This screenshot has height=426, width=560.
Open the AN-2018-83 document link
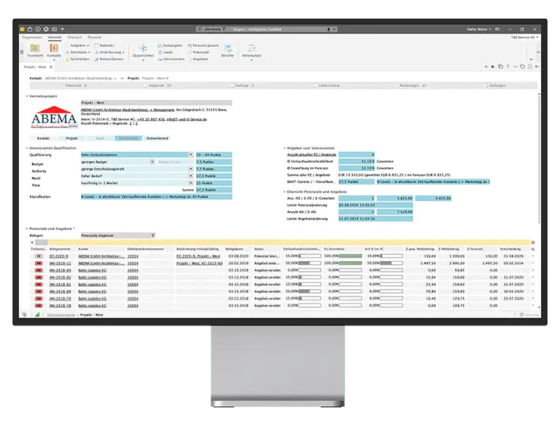60,270
